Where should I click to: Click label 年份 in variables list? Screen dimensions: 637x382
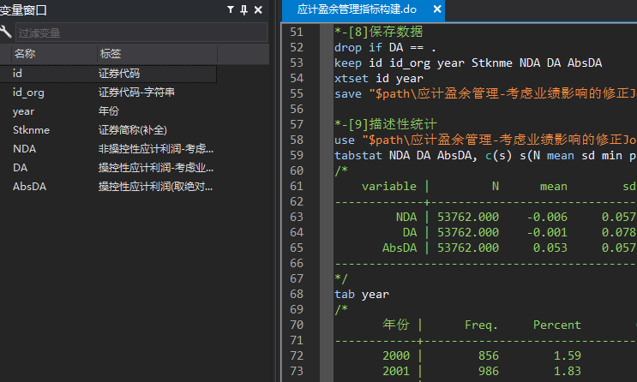(109, 111)
